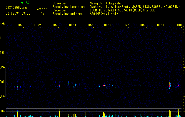Click the Receiving antenna label
This screenshot has height=117, width=185.
tap(68, 14)
